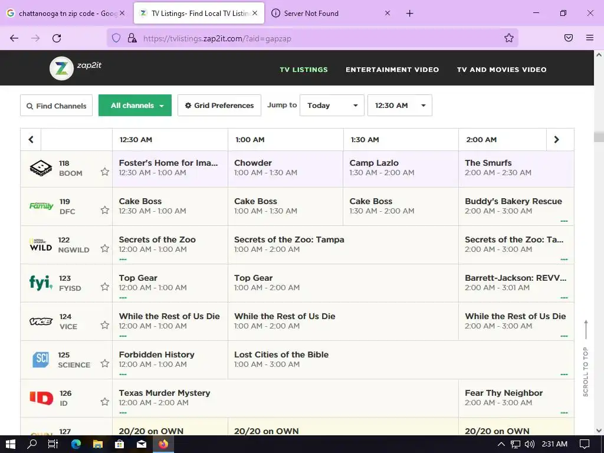Screen dimensions: 604x453
Task: Open Mail app from taskbar
Action: tap(142, 444)
